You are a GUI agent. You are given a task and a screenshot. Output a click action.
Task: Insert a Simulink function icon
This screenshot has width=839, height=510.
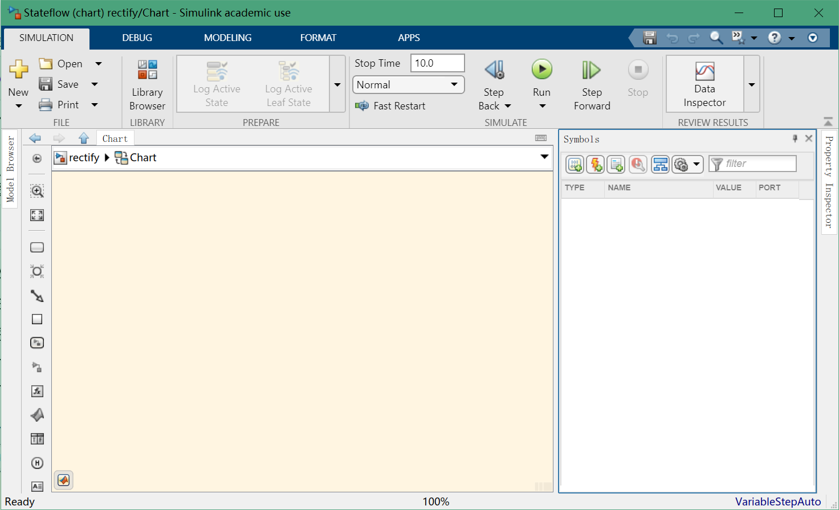(x=37, y=367)
